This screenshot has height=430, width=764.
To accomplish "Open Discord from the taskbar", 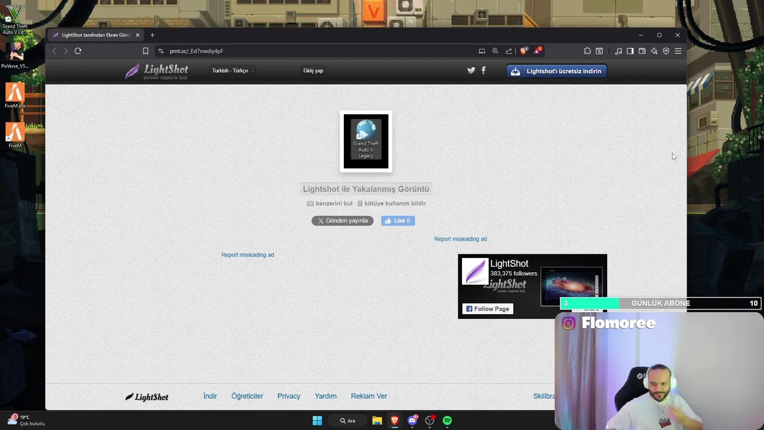I will coord(412,420).
